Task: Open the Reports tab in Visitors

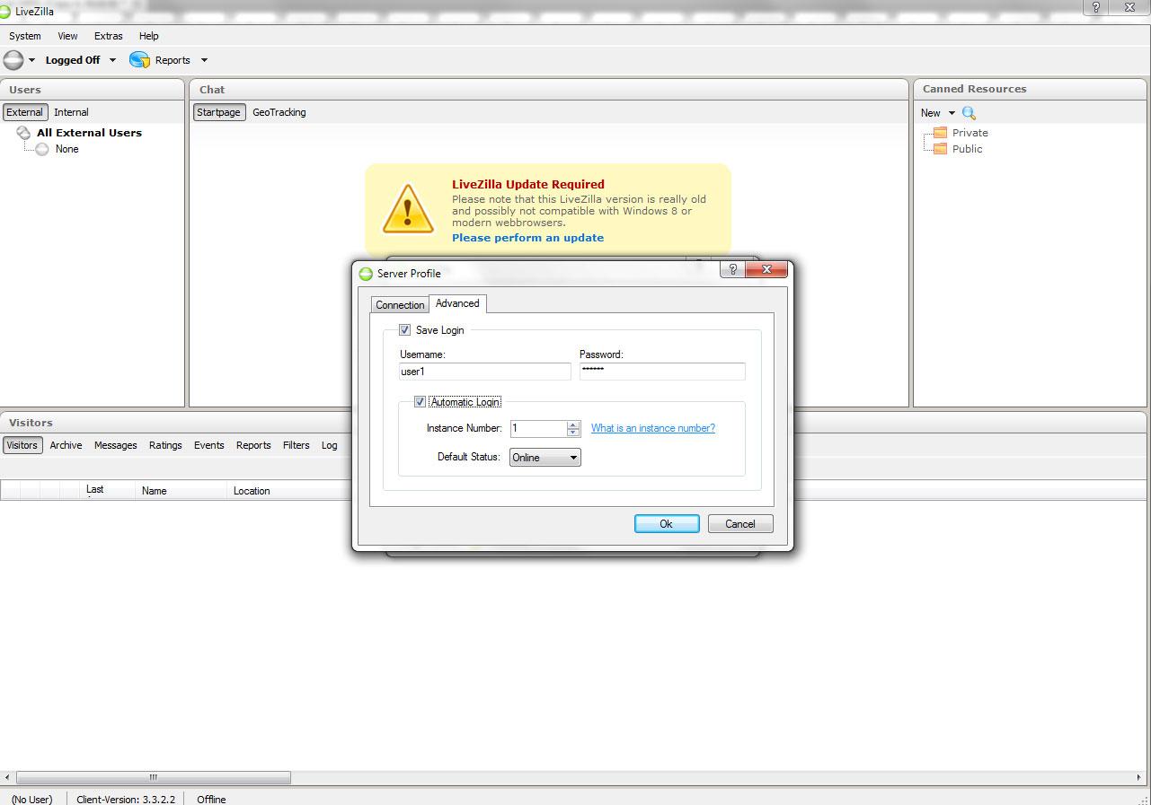Action: point(253,445)
